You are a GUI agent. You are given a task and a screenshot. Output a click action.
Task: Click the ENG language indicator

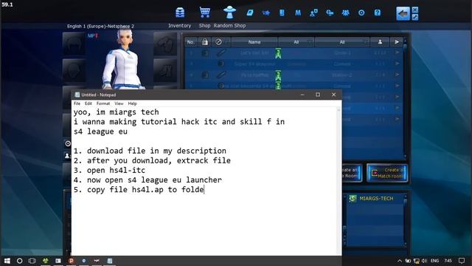(x=434, y=261)
